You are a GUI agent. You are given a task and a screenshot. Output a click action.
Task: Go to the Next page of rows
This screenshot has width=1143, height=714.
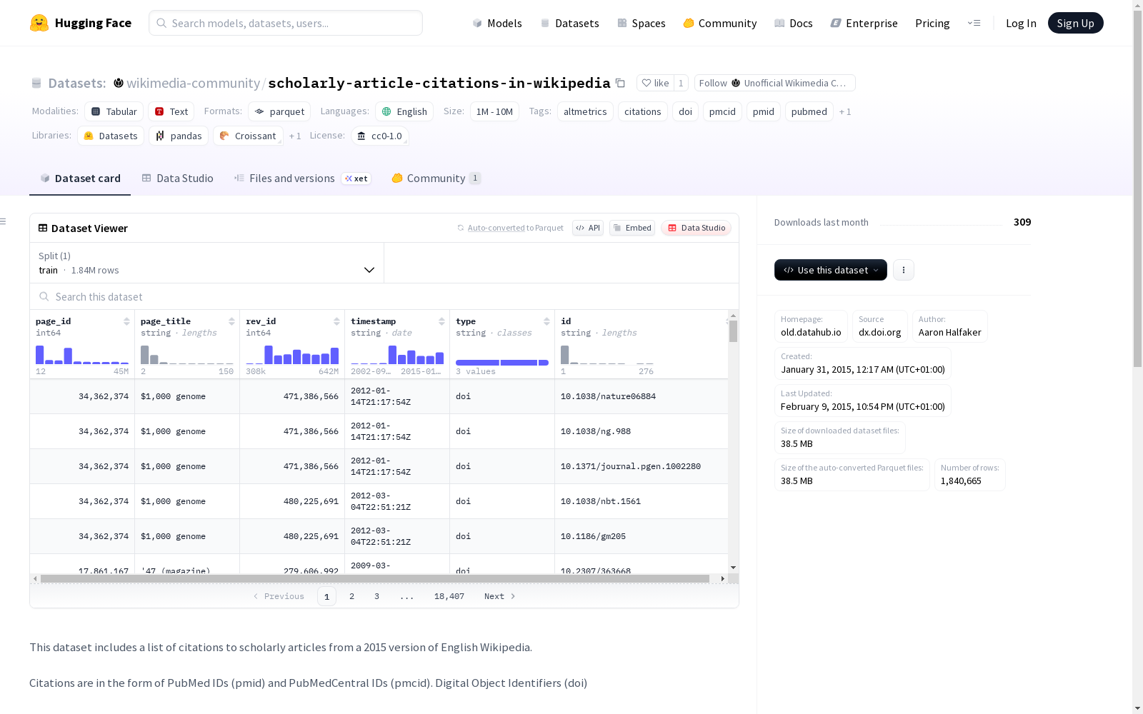click(x=499, y=596)
